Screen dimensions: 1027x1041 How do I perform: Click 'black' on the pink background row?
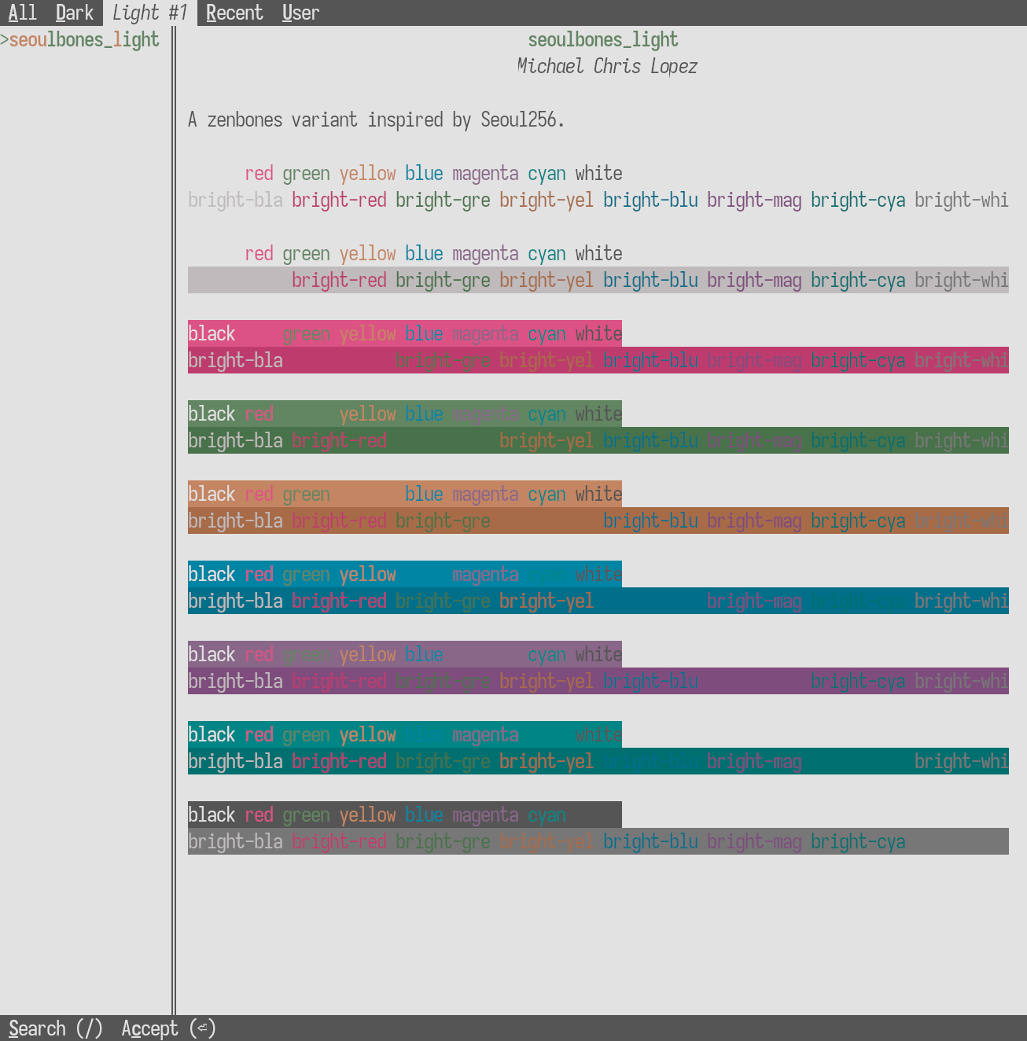pyautogui.click(x=212, y=333)
